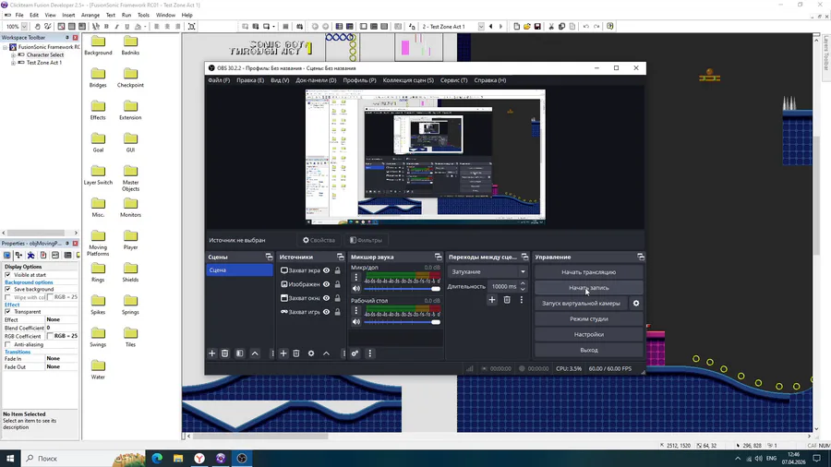Click Режим студии button

pos(589,318)
